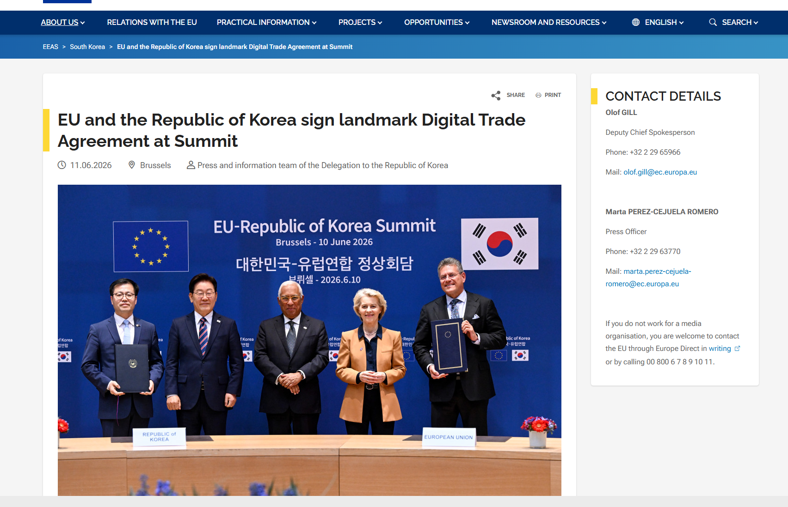Click the current breadcrumb article title
This screenshot has width=788, height=507.
[234, 47]
